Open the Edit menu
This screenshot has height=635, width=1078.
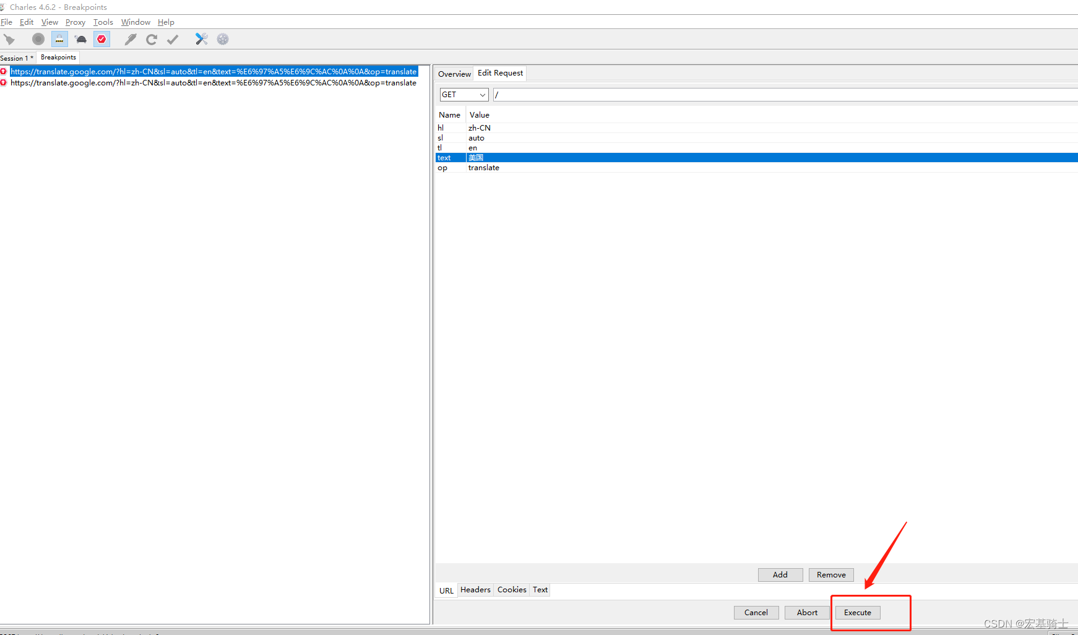click(x=27, y=22)
